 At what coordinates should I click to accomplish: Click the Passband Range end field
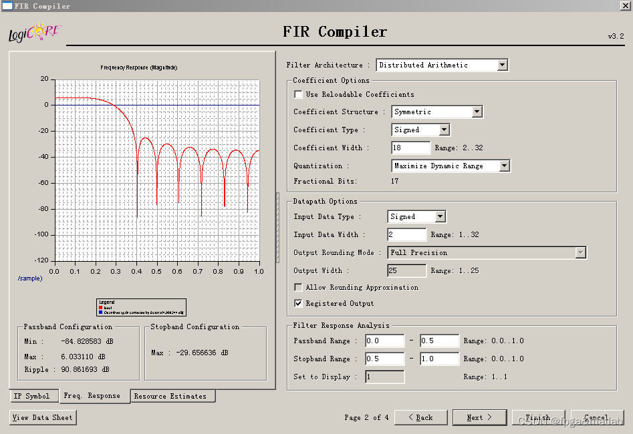point(439,341)
